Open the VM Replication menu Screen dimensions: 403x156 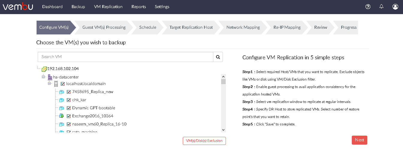point(108,7)
